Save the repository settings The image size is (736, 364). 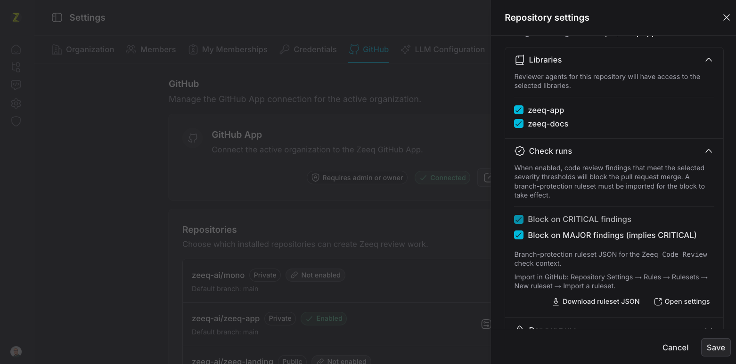(x=716, y=348)
